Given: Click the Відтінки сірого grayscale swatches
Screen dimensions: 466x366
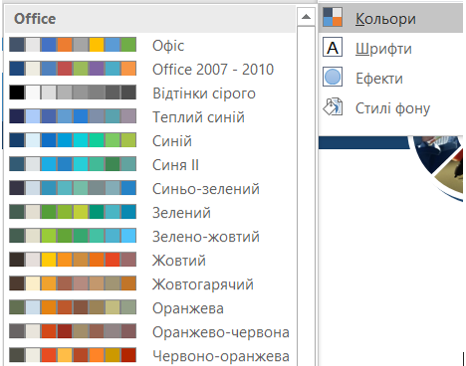Looking at the screenshot, I should pyautogui.click(x=73, y=92).
